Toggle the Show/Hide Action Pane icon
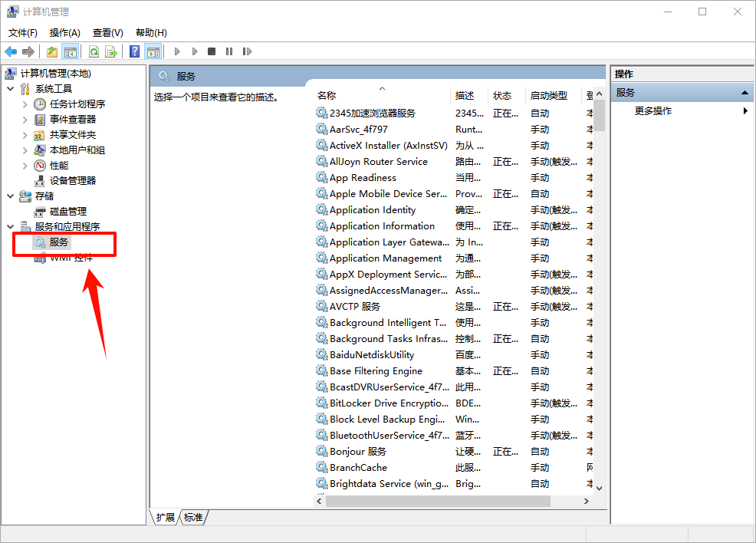The height and width of the screenshot is (543, 756). tap(153, 51)
